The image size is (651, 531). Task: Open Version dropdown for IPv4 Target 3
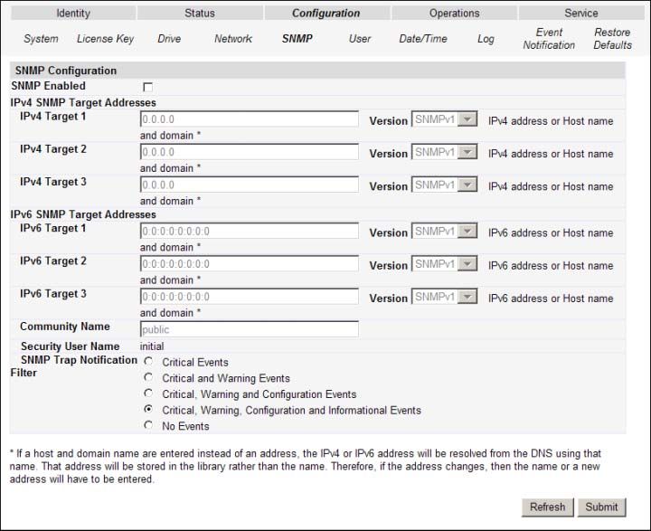click(x=444, y=185)
